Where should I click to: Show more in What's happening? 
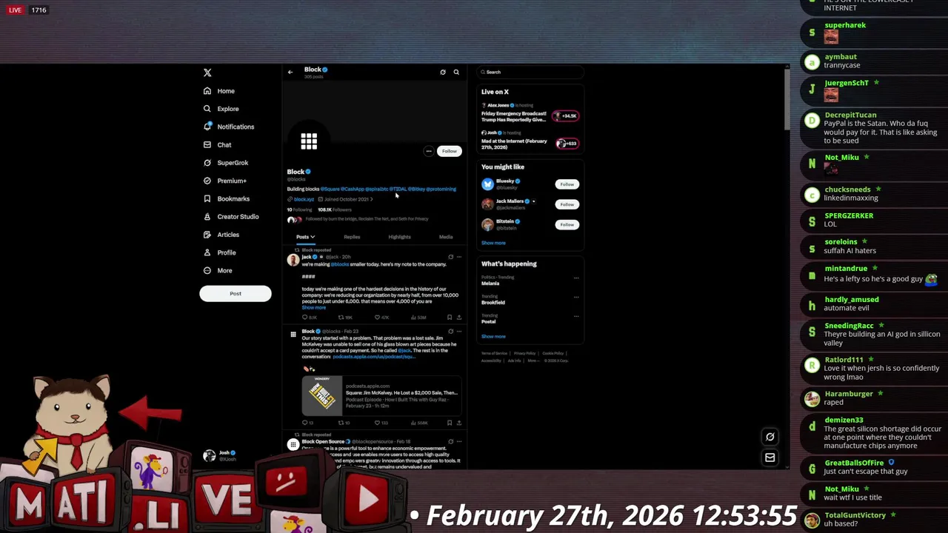click(x=493, y=336)
